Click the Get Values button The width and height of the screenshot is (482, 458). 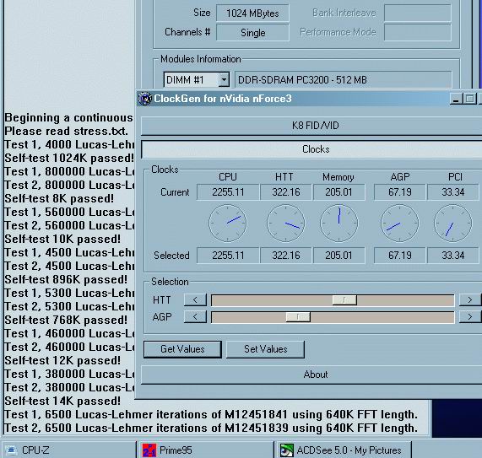pyautogui.click(x=182, y=349)
